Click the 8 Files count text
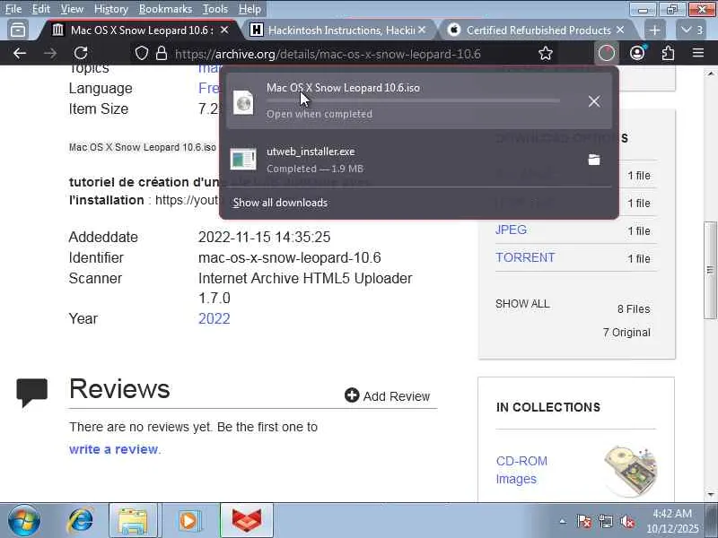This screenshot has width=718, height=538. click(634, 309)
